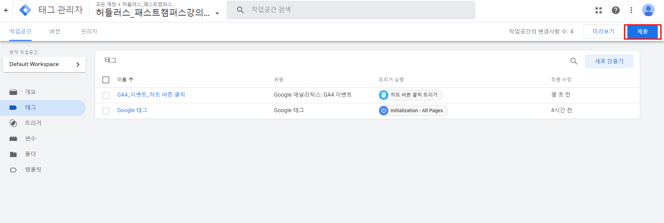The width and height of the screenshot is (664, 223).
Task: Click the 미리보기 preview button
Action: pos(603,31)
